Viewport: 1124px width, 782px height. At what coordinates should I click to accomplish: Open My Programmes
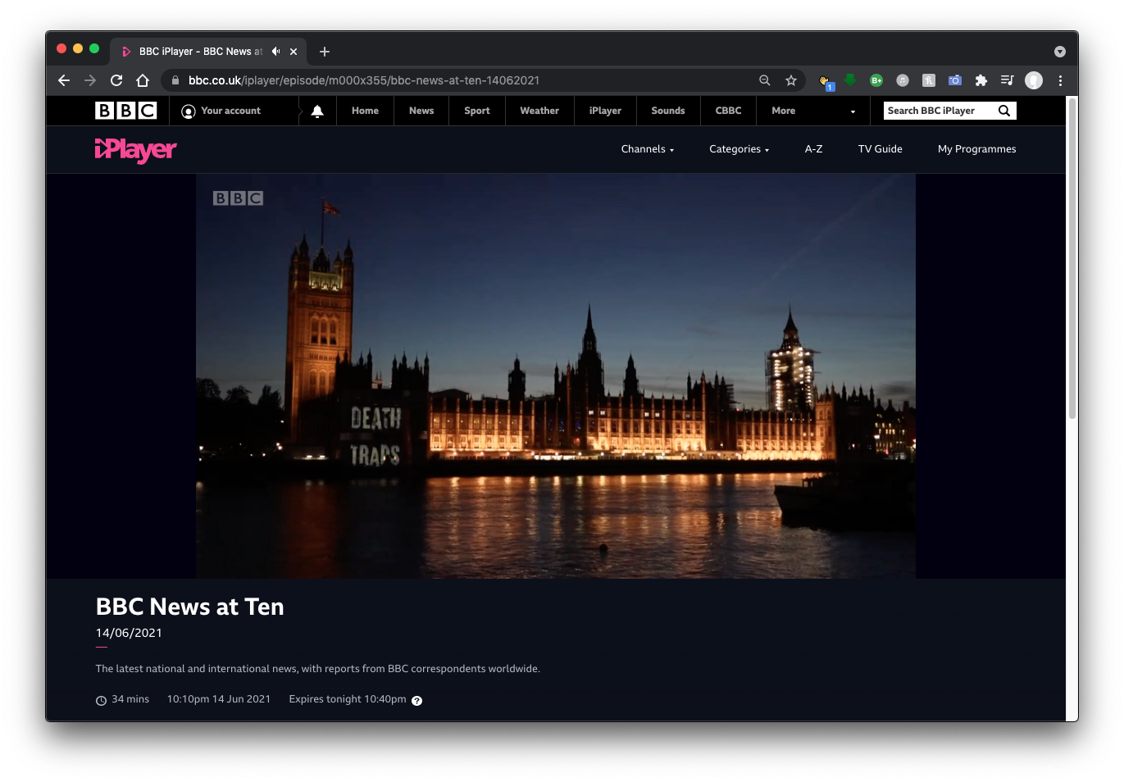tap(976, 149)
